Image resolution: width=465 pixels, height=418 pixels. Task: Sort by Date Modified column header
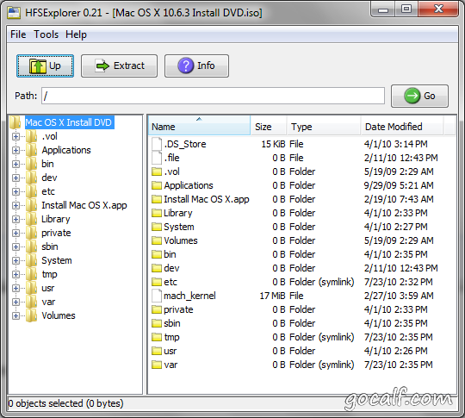point(402,126)
